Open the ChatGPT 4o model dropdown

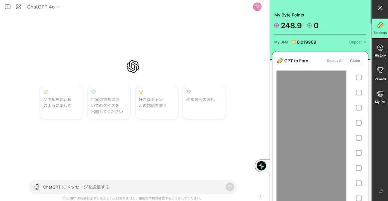coord(43,7)
